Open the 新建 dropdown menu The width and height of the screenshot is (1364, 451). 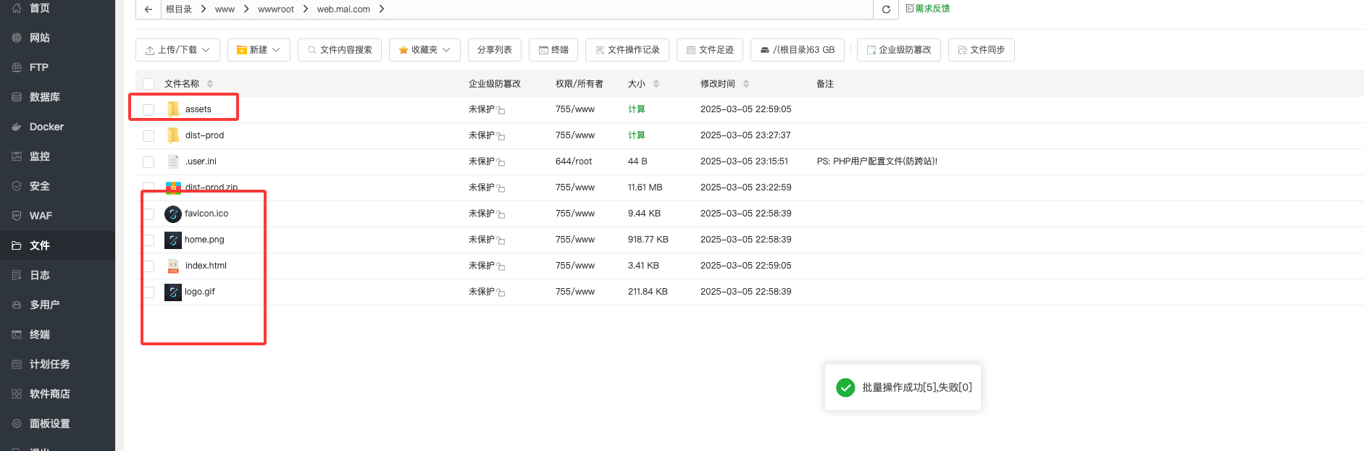coord(259,50)
